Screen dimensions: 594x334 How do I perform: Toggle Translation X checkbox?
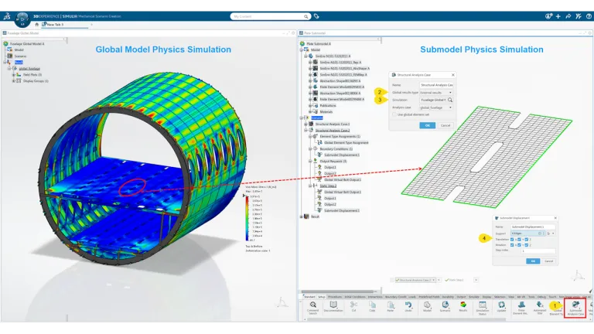pyautogui.click(x=512, y=240)
